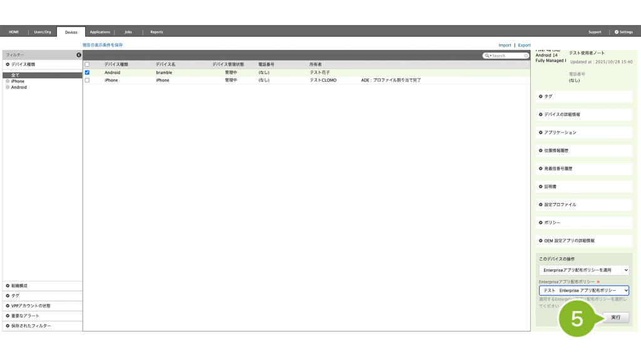Check the iPhone device row checkbox
The height and width of the screenshot is (360, 641).
click(87, 80)
